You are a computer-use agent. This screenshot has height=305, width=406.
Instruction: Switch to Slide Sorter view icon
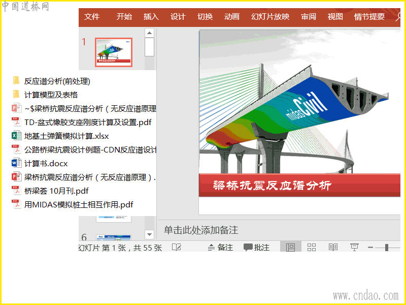coord(312,247)
